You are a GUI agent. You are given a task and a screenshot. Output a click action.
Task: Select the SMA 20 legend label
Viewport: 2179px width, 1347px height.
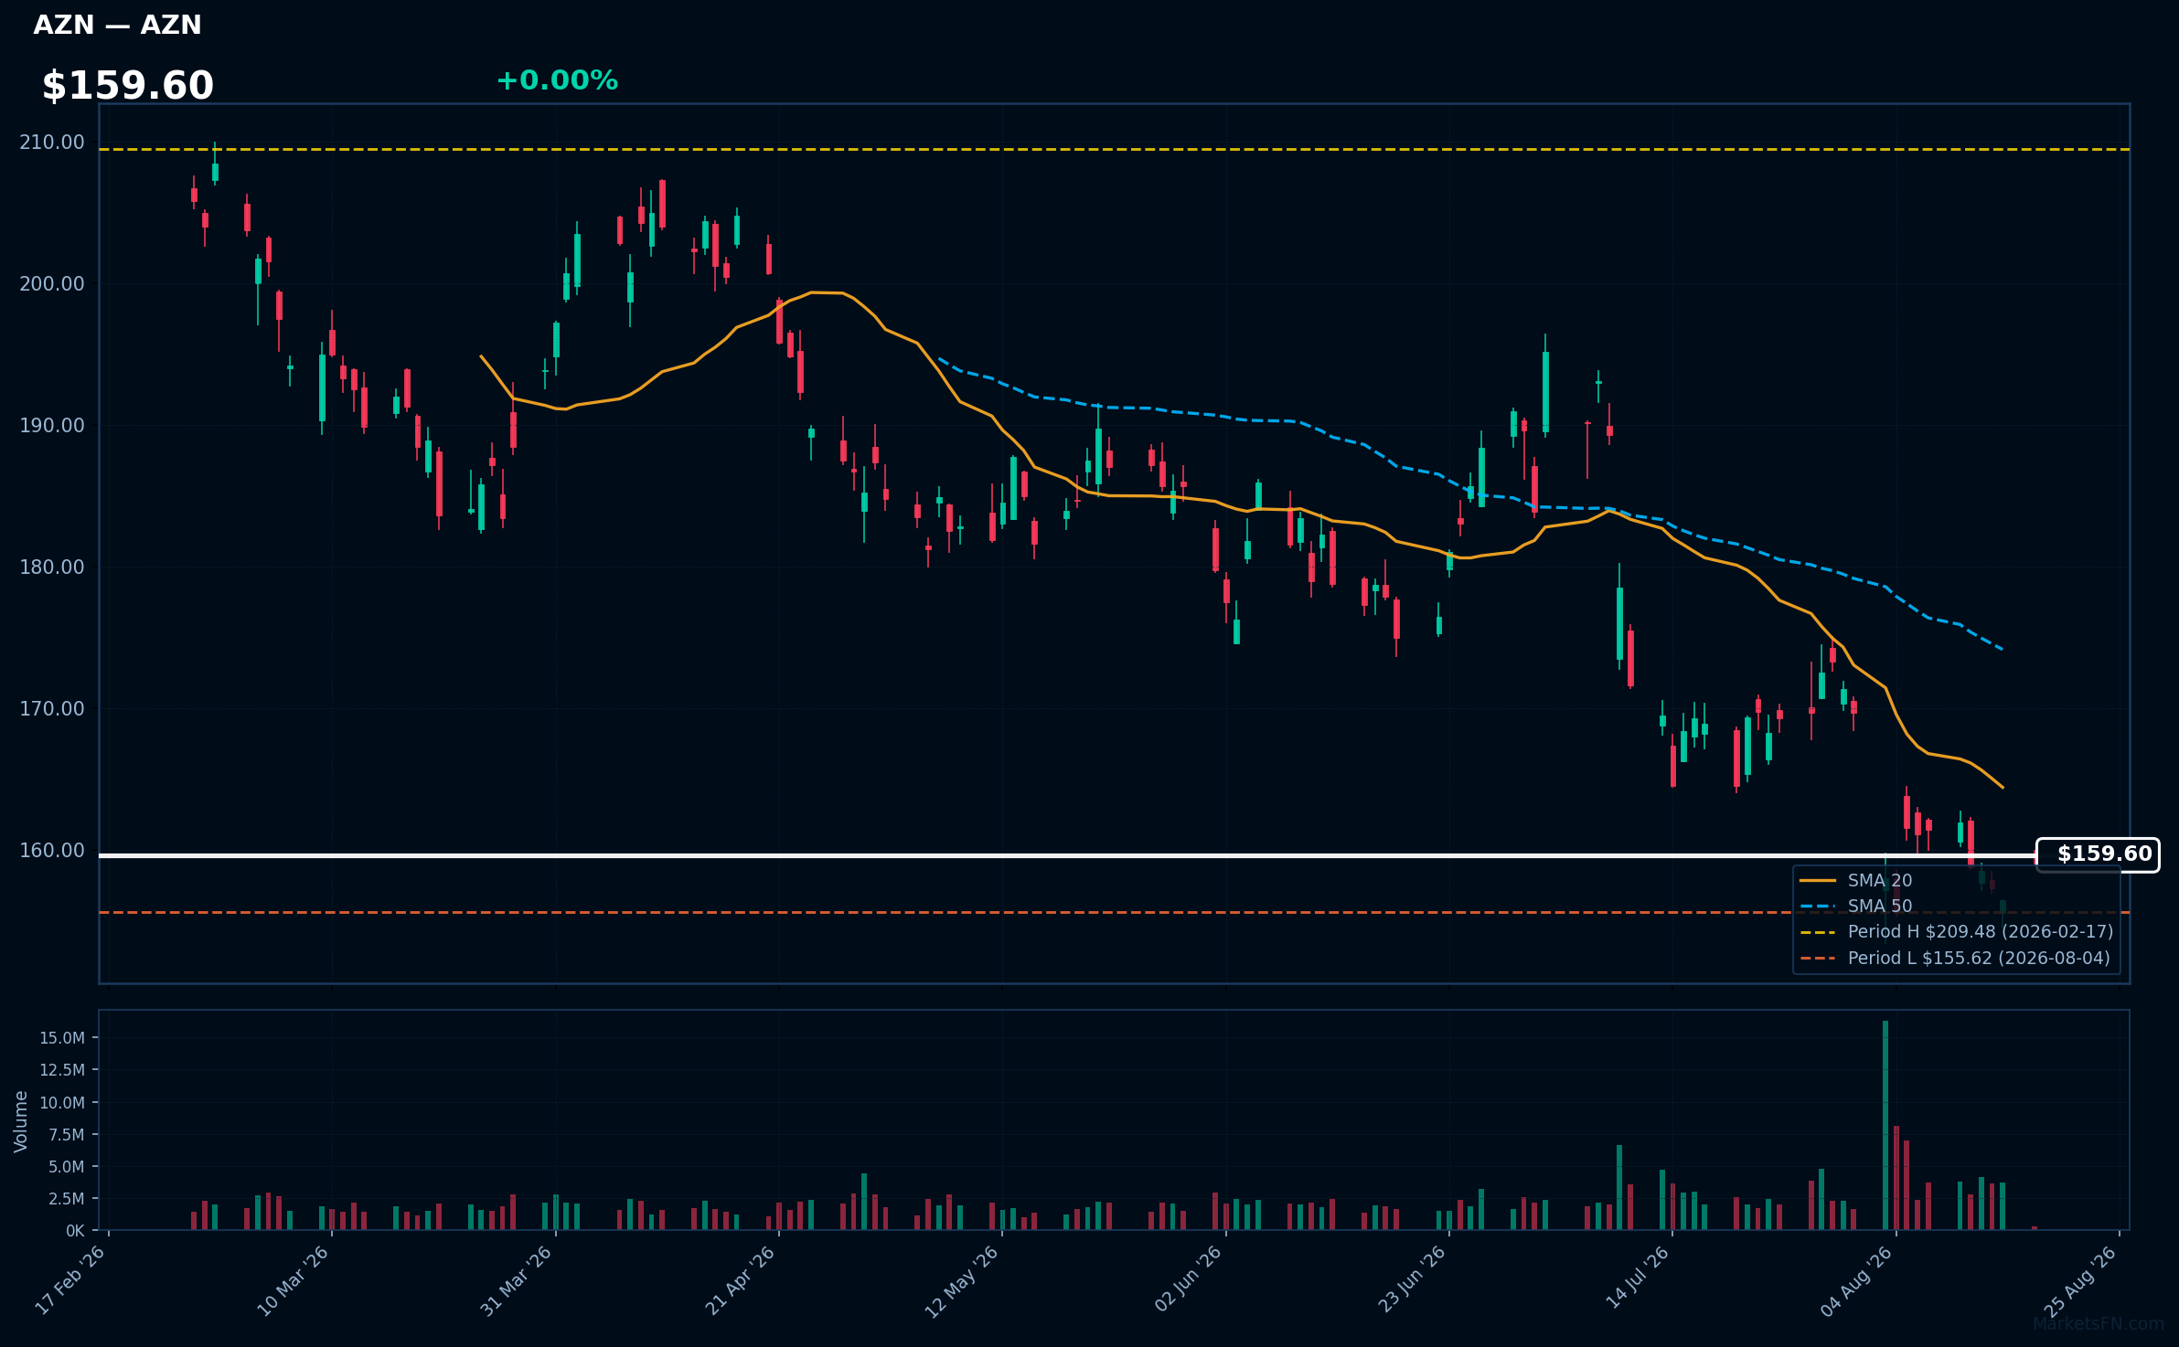pos(1880,881)
